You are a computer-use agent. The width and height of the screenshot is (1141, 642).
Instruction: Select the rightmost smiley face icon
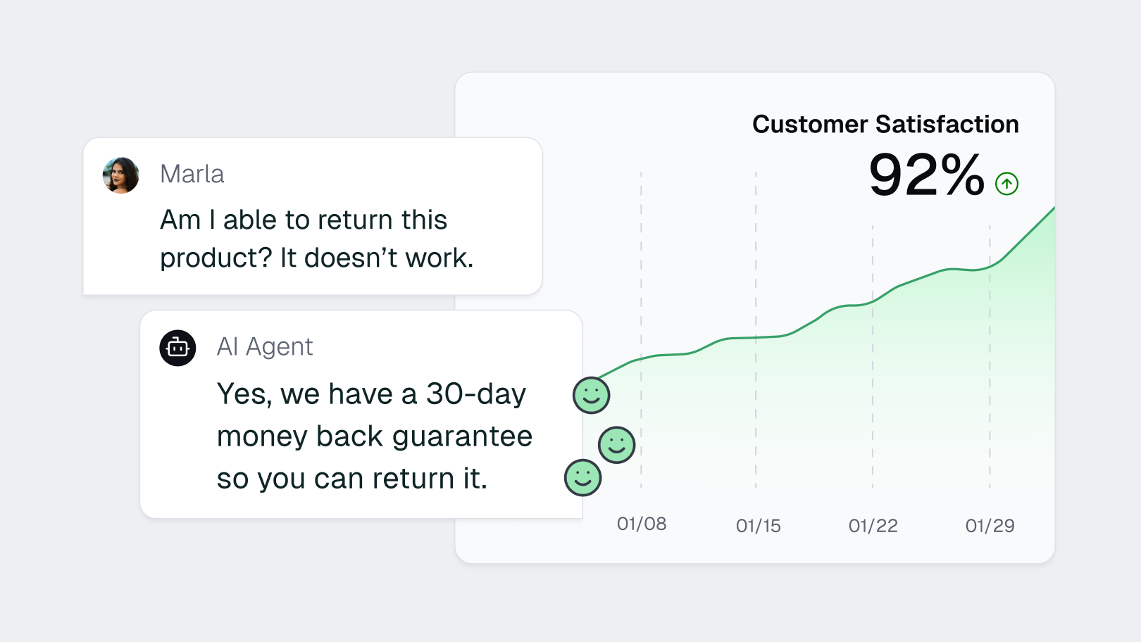point(616,445)
